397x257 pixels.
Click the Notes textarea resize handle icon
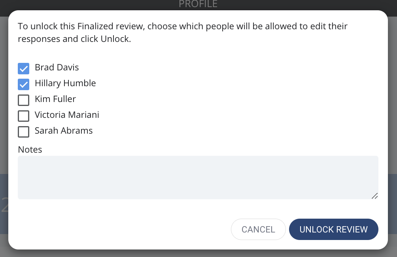pos(375,196)
